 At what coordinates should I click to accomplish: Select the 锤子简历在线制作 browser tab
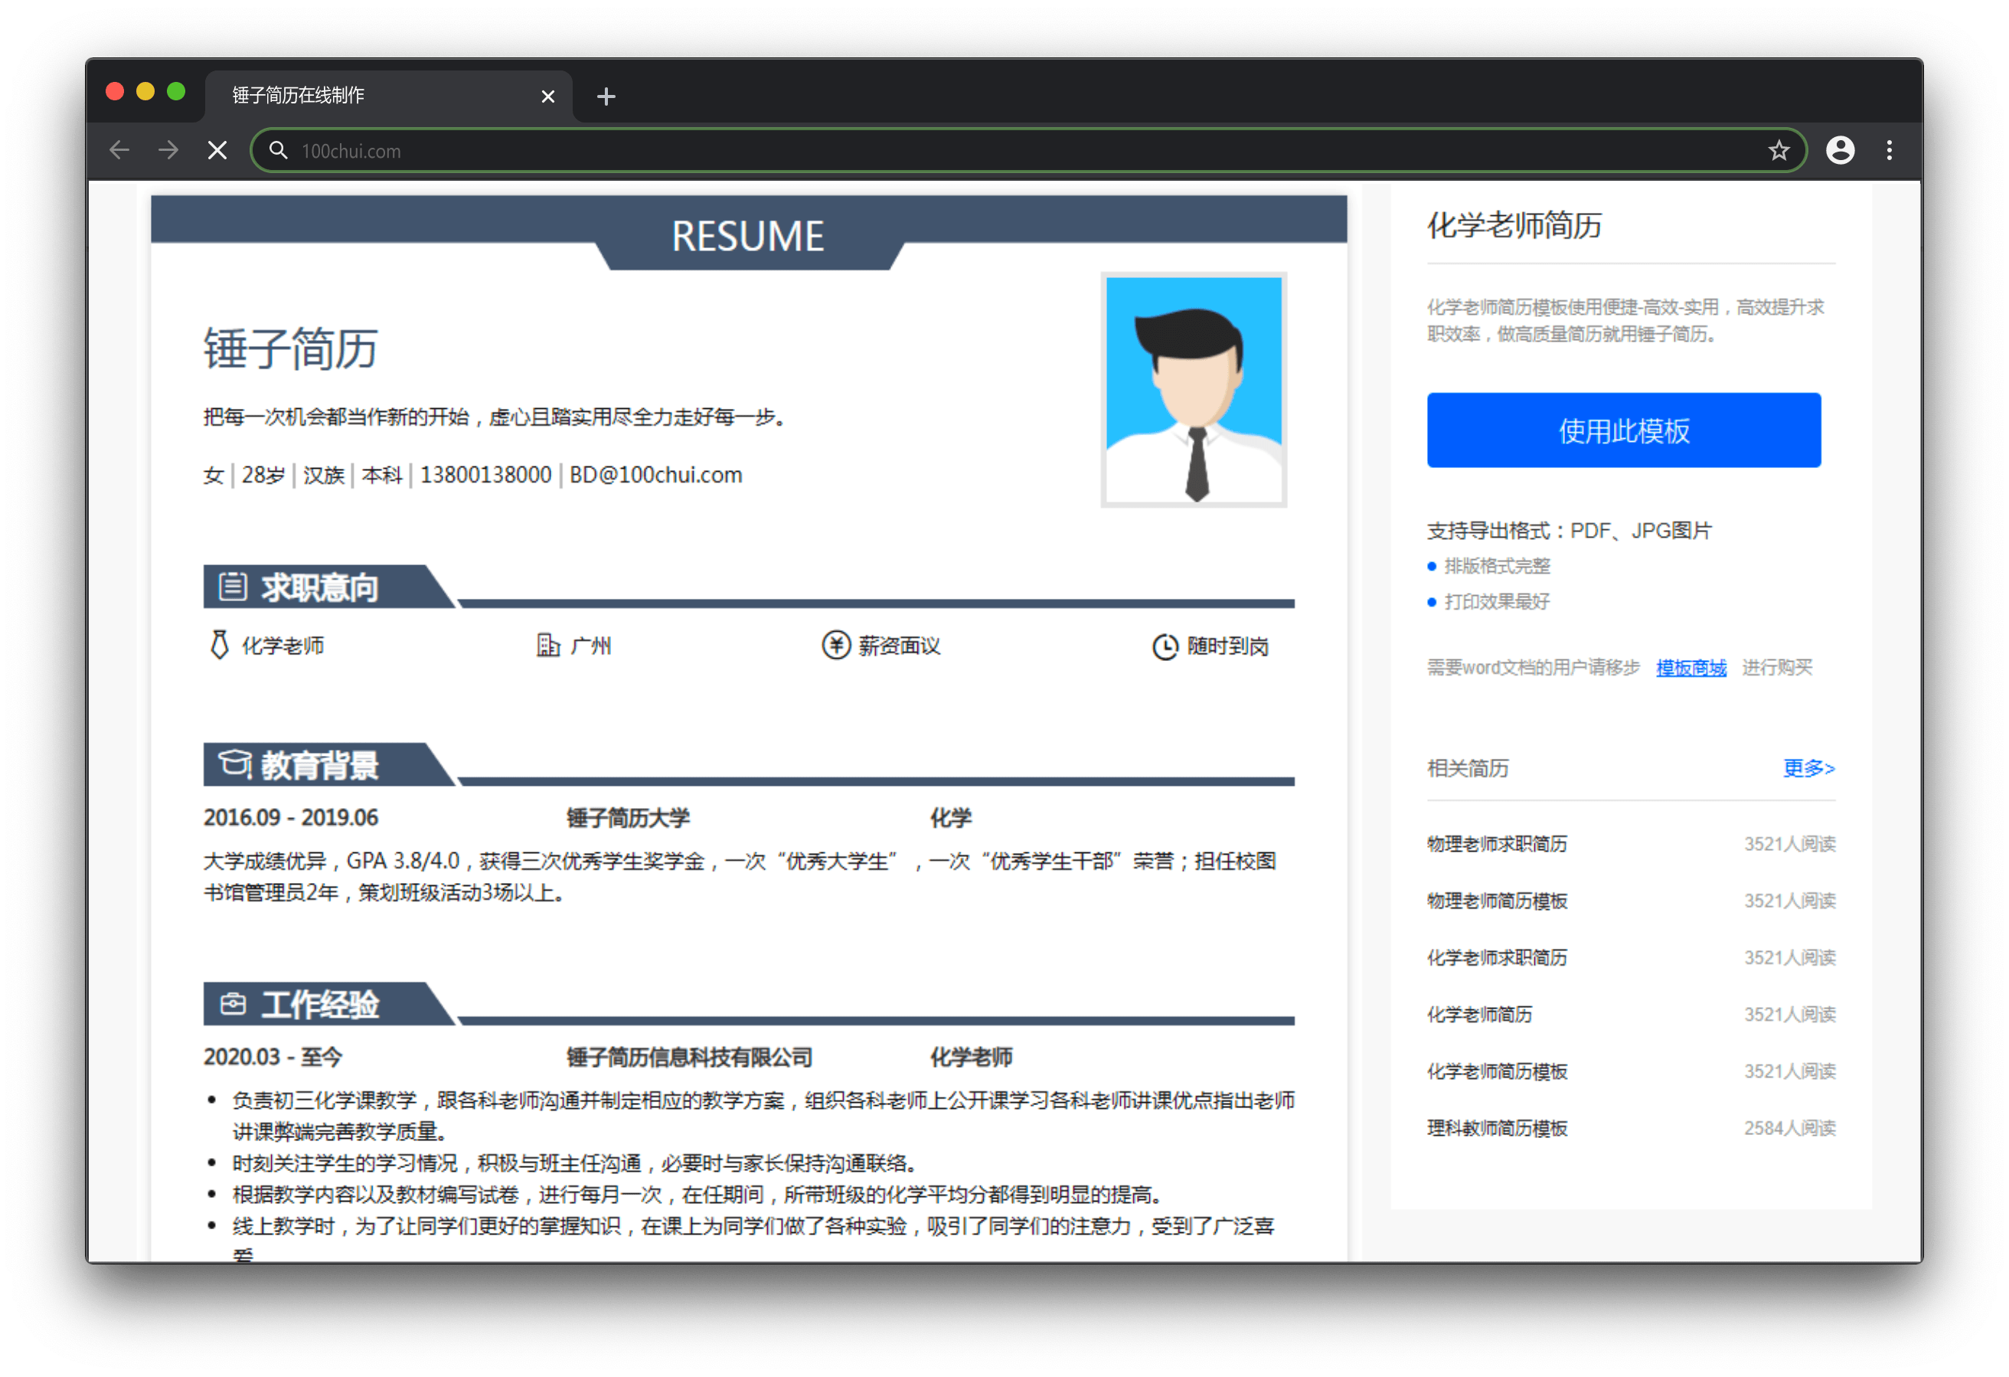[388, 96]
